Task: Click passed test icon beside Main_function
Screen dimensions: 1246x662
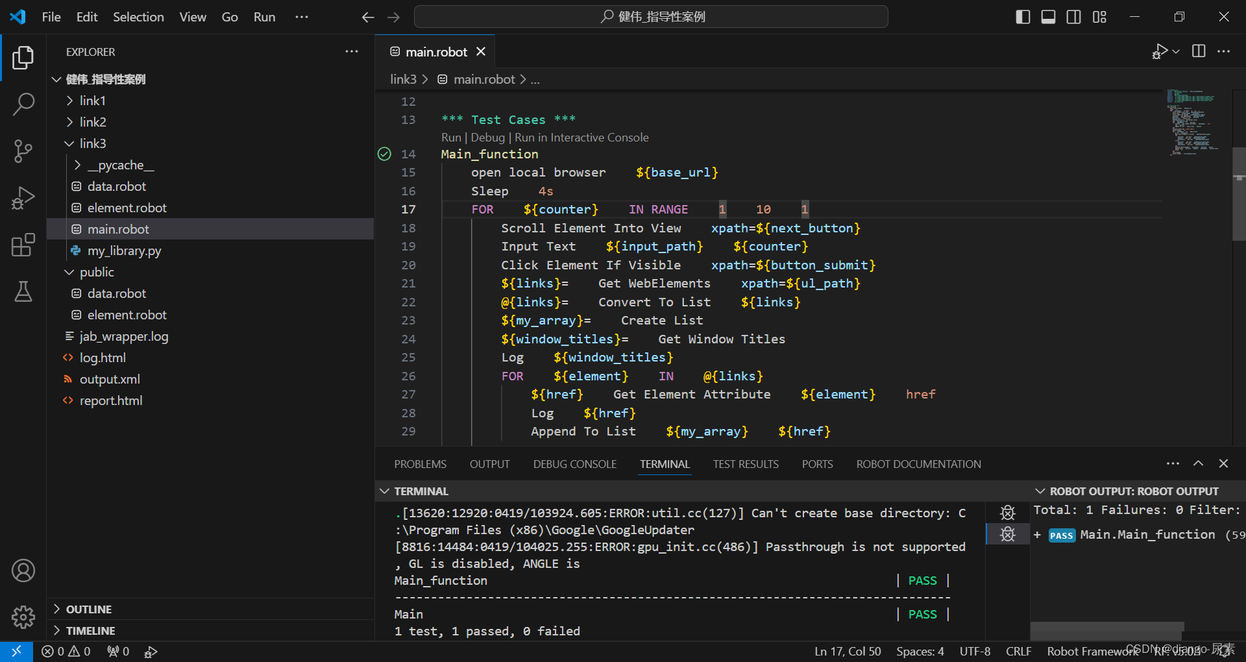Action: coord(384,154)
